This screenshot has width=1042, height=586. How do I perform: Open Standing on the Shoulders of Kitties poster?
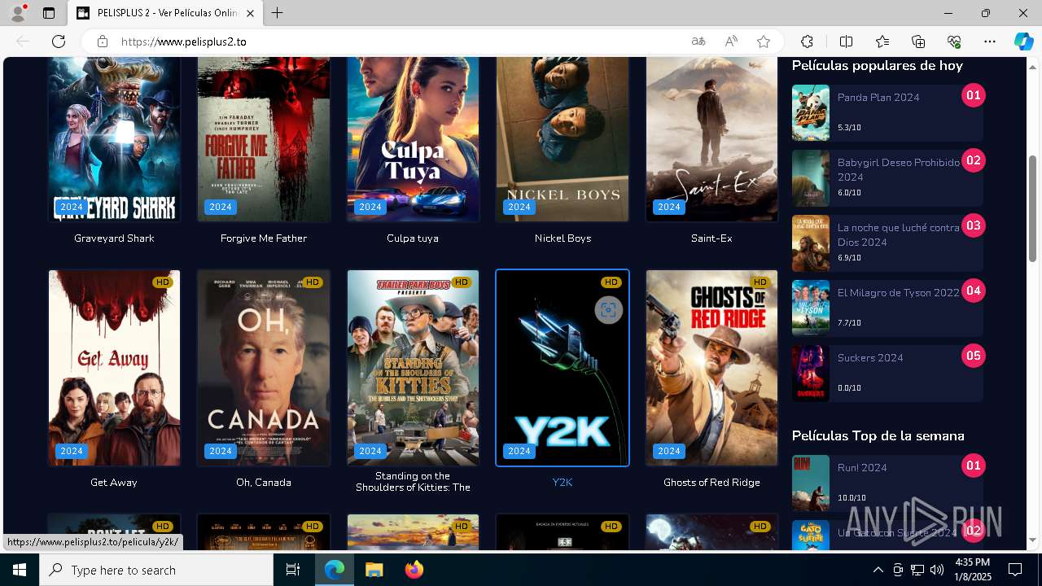(x=413, y=368)
